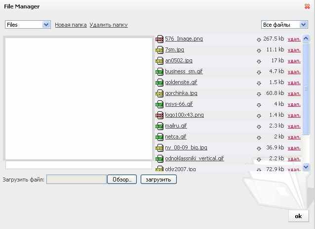Download logo100x43.png using its arrow icon
315x229 pixels.
click(259, 116)
